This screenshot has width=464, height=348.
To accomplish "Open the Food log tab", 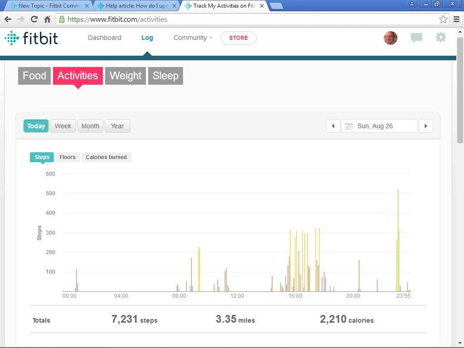I will 34,76.
